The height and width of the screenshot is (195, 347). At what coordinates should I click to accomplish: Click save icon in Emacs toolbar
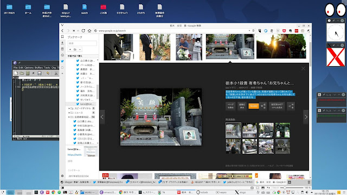(x=40, y=73)
